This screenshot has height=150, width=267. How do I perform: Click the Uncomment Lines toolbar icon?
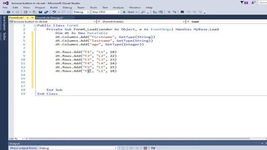point(174,12)
